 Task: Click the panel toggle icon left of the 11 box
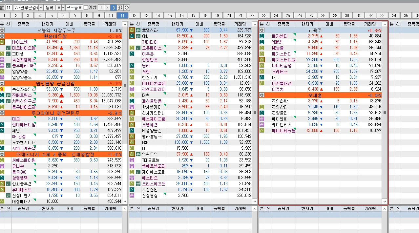click(x=2, y=7)
